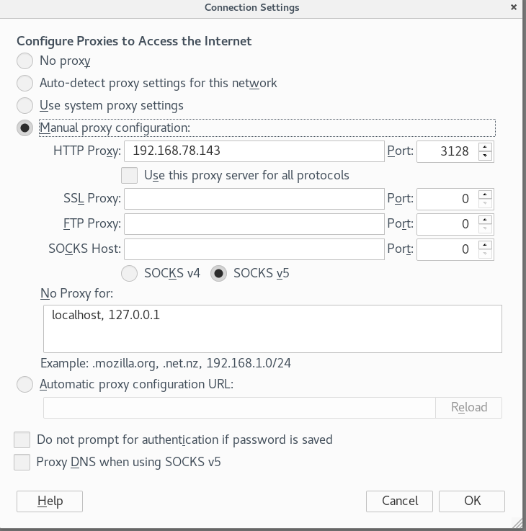The height and width of the screenshot is (531, 526).
Task: Choose Auto-detect proxy settings for this network
Action: point(24,83)
